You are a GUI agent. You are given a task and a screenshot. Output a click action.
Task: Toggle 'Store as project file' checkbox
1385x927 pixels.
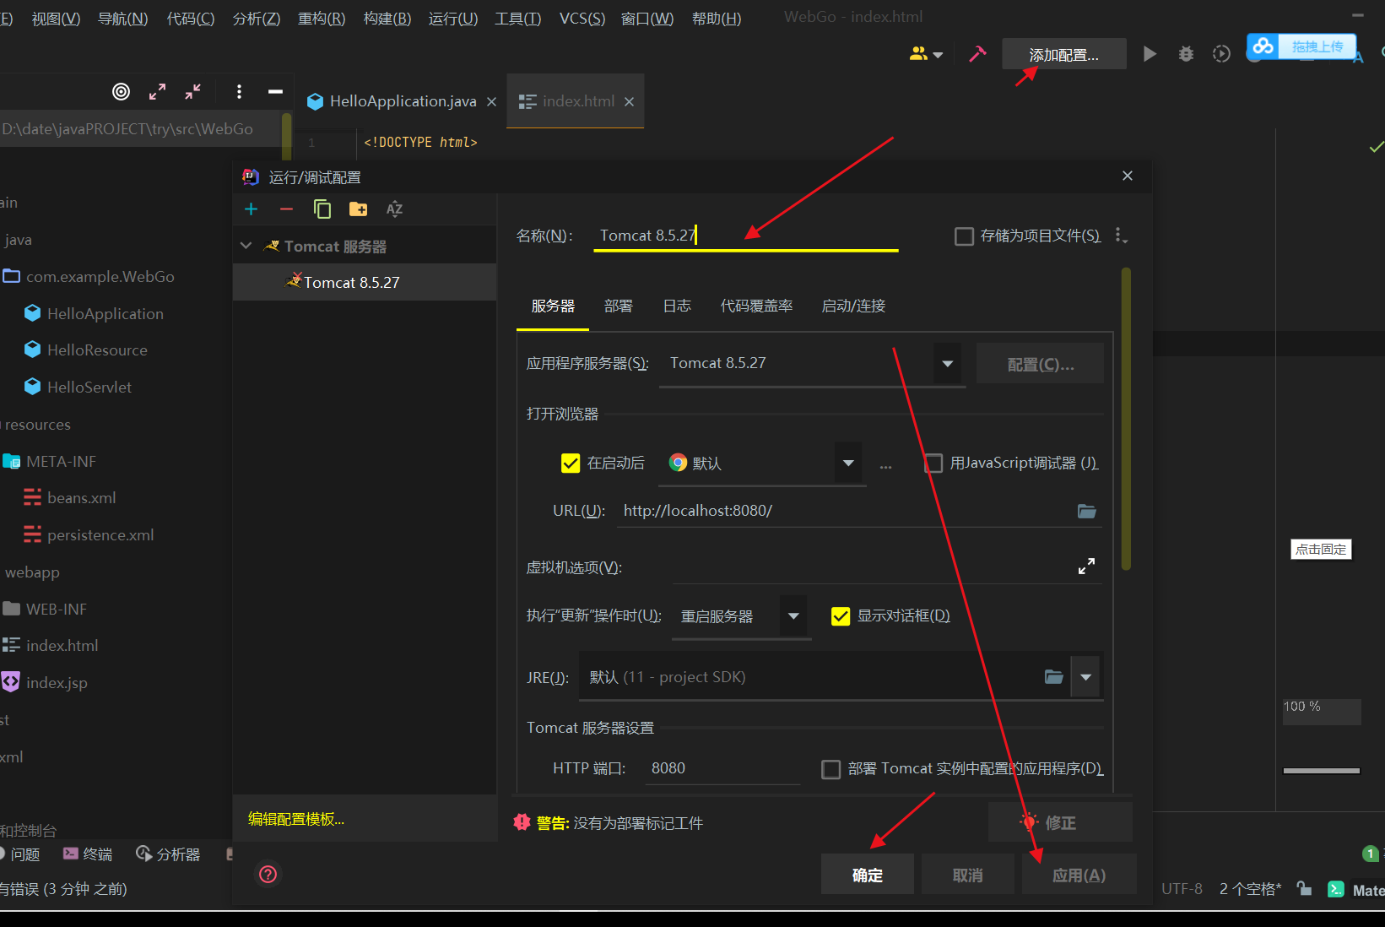pos(964,236)
